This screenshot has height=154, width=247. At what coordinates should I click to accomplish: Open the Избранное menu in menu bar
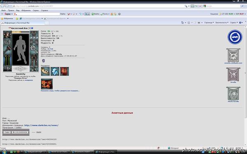pyautogui.click(x=26, y=10)
